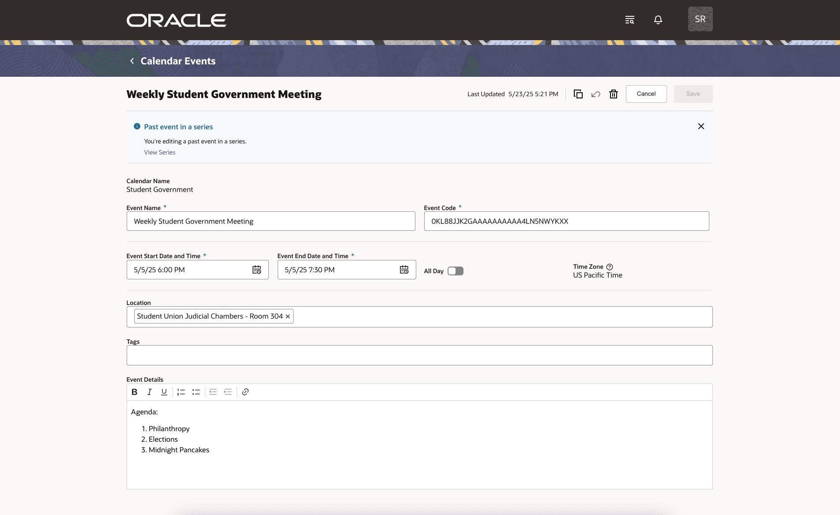Image resolution: width=840 pixels, height=515 pixels.
Task: Click the info icon in banner
Action: click(137, 126)
